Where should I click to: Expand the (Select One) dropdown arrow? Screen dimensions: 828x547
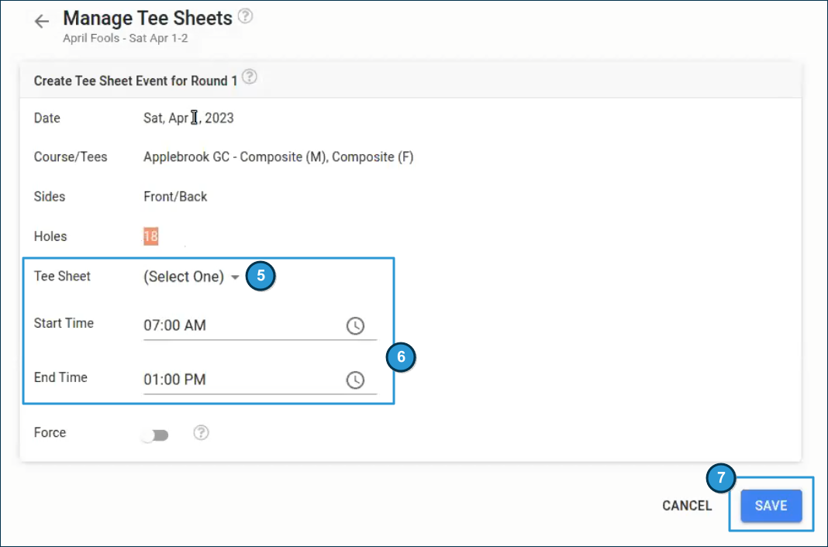(x=235, y=277)
